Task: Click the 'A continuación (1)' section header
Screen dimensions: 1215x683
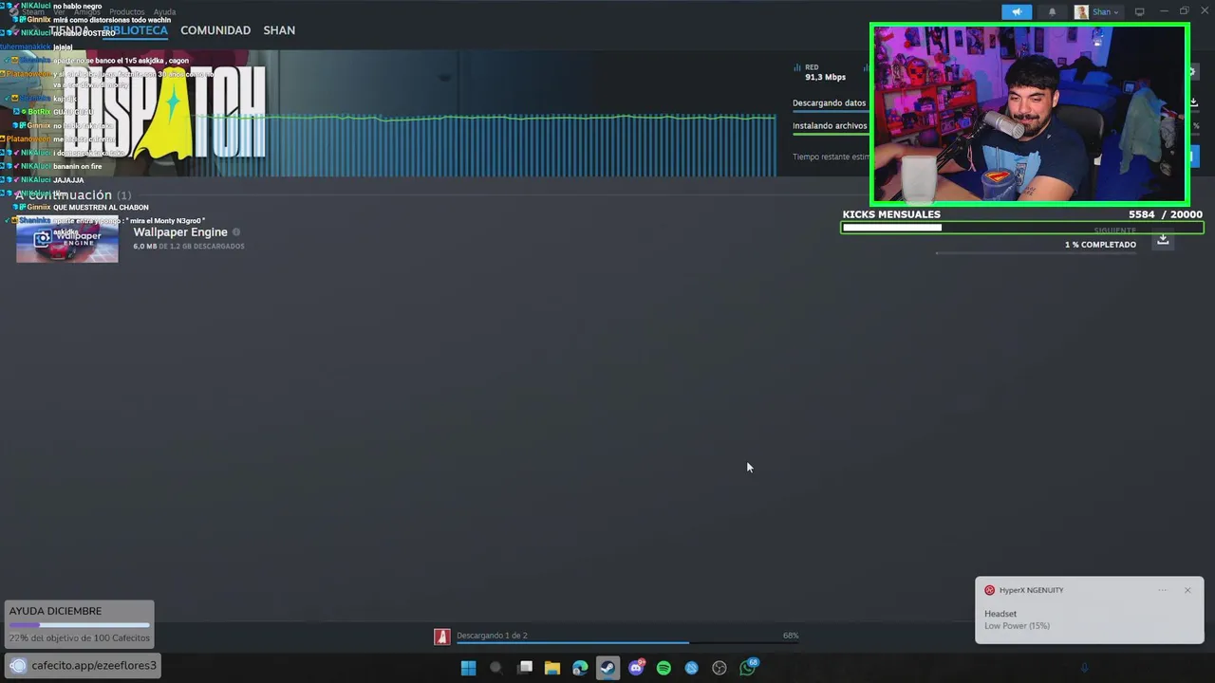Action: coord(72,194)
